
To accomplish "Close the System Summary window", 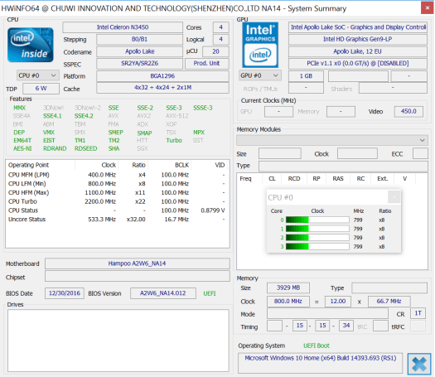I will coord(428,7).
